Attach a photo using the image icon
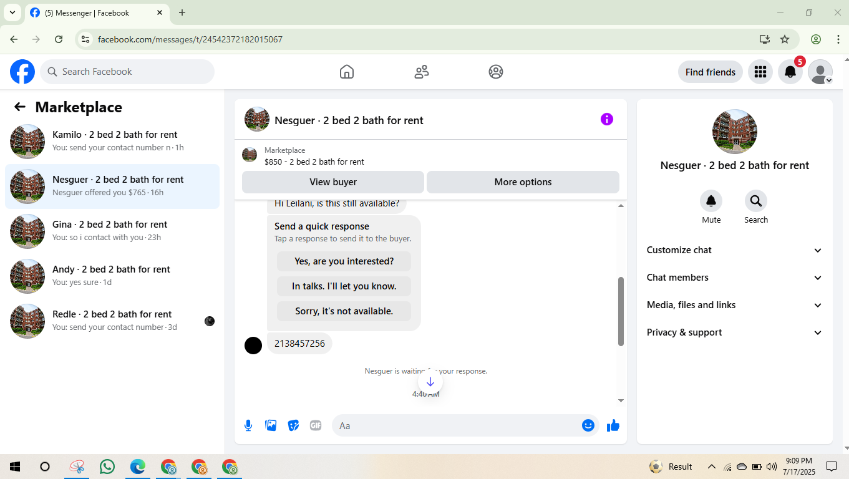The height and width of the screenshot is (479, 849). 271,425
